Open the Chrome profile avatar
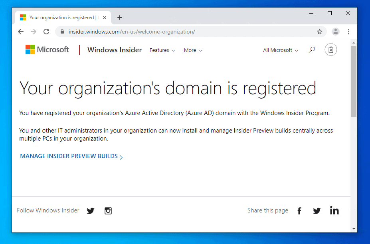The width and height of the screenshot is (370, 244). point(336,32)
